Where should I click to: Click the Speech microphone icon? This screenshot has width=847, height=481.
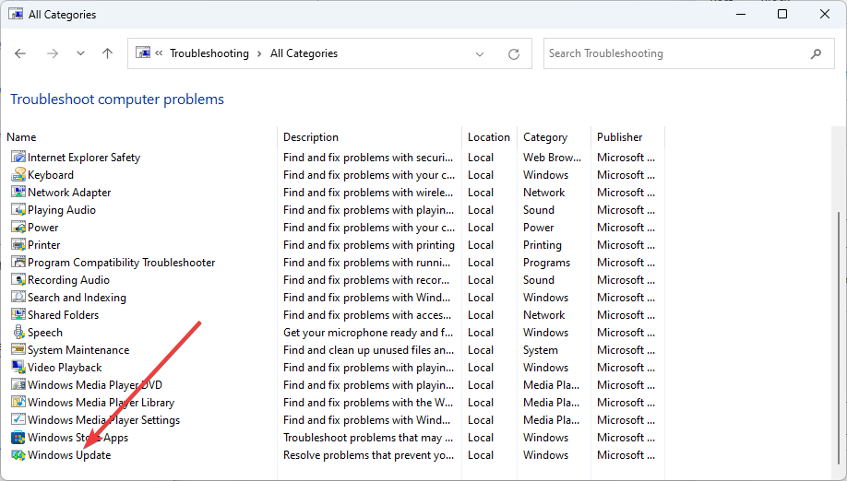pyautogui.click(x=18, y=332)
